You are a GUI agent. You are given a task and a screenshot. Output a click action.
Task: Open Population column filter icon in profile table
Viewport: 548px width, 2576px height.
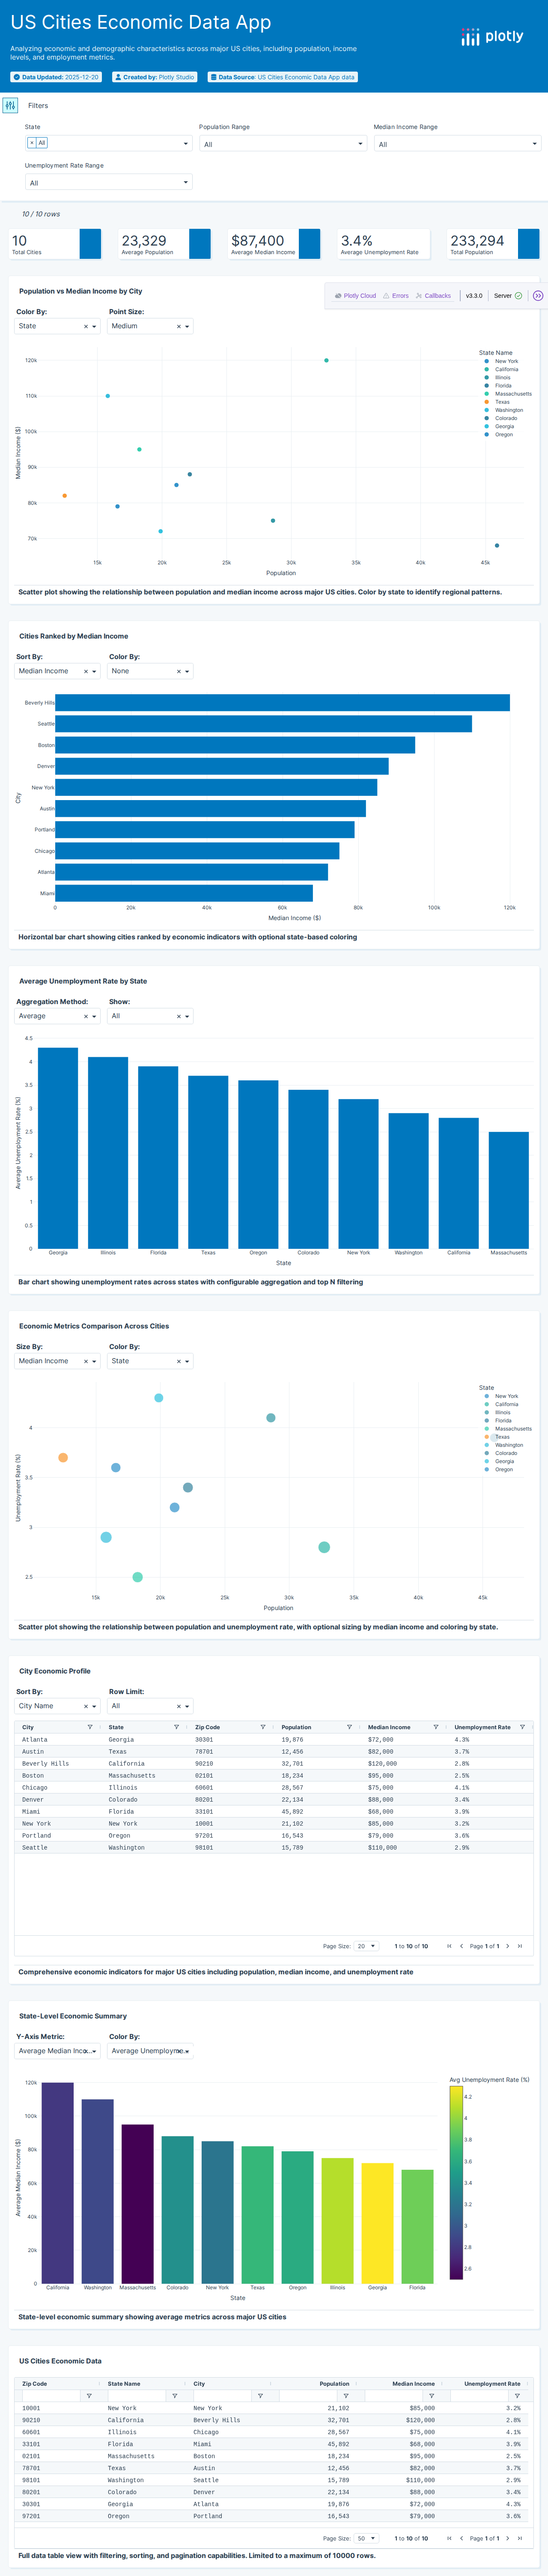(x=349, y=1727)
